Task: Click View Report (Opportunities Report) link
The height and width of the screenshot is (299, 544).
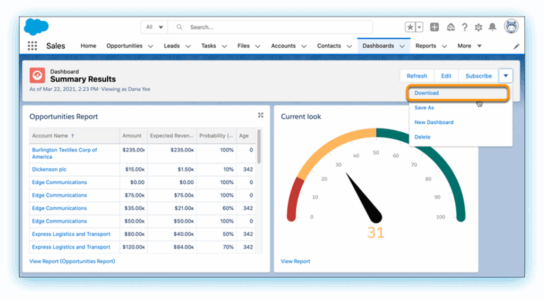Action: point(72,261)
